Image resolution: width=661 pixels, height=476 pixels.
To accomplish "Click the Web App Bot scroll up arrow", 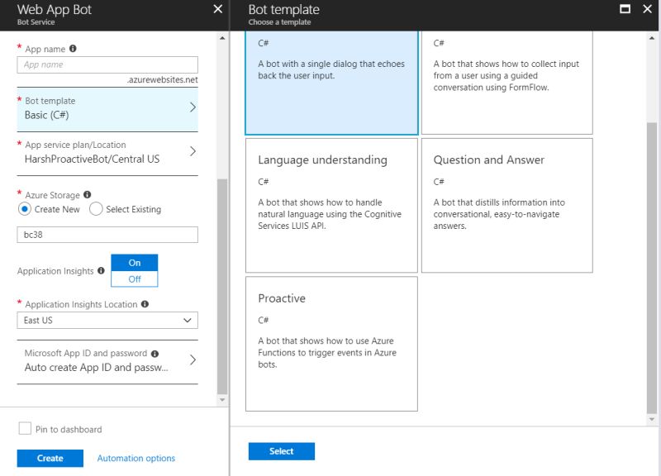I will tap(222, 38).
